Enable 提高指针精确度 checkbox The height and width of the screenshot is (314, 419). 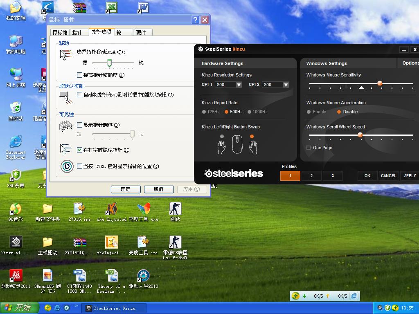(x=79, y=75)
